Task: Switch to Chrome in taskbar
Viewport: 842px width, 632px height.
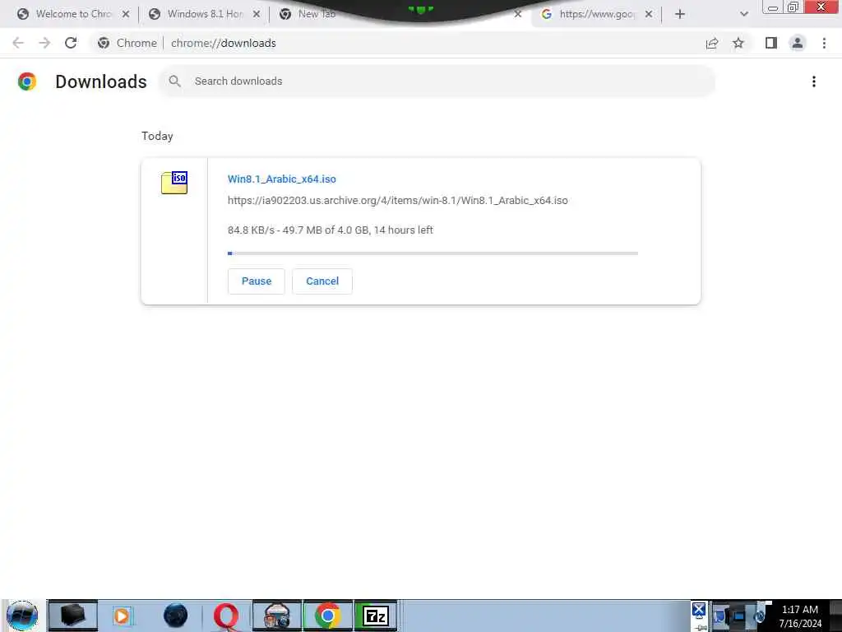Action: 327,616
